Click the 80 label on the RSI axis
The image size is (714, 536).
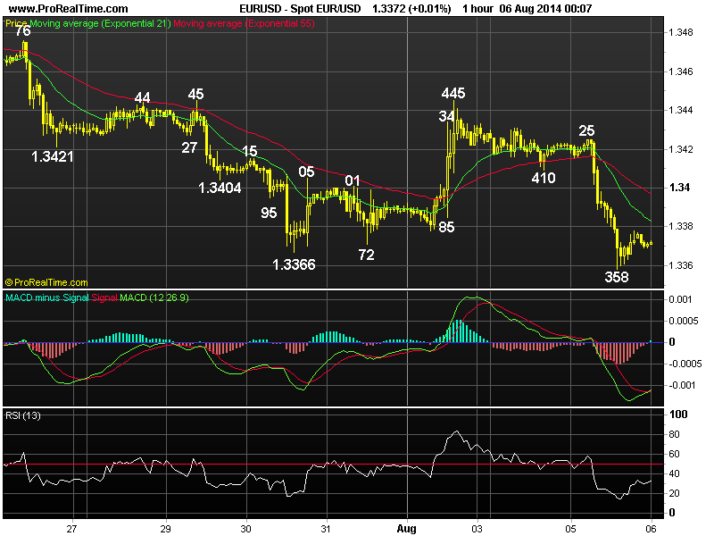675,434
